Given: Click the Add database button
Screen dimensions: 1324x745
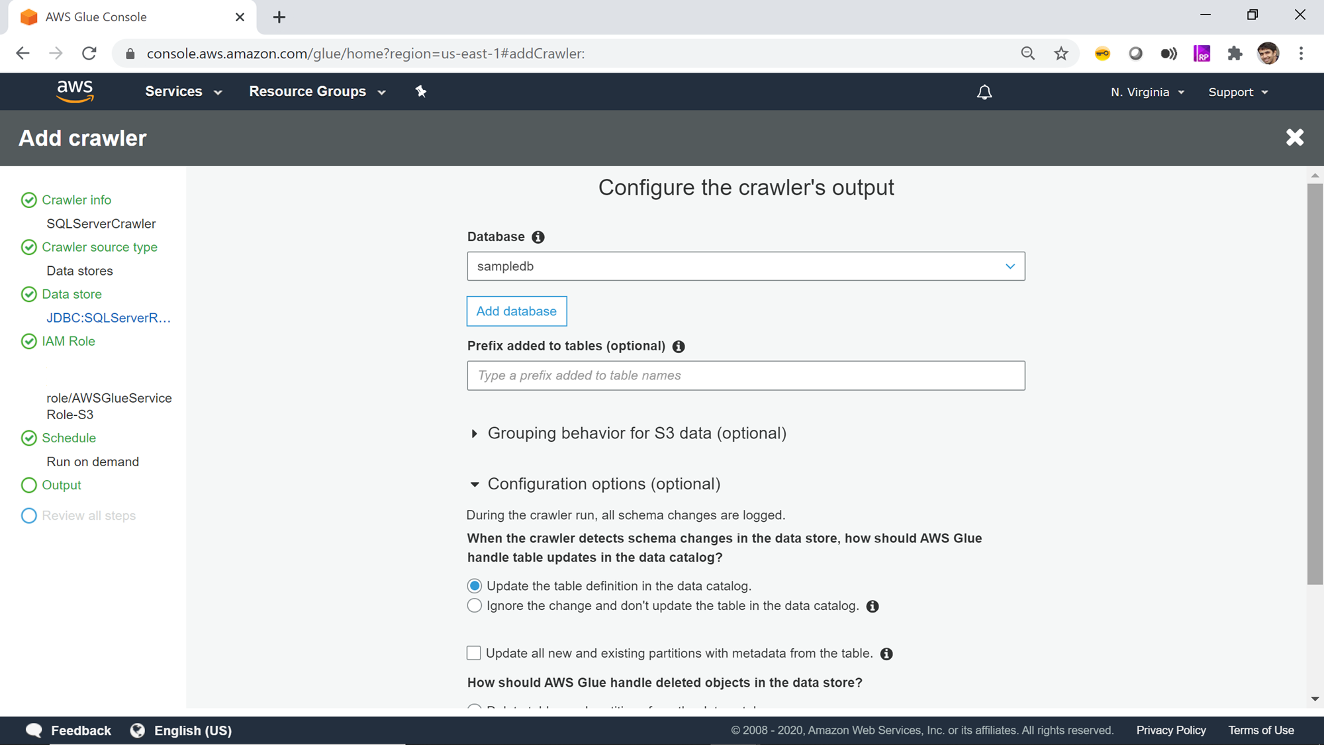Looking at the screenshot, I should tap(516, 311).
